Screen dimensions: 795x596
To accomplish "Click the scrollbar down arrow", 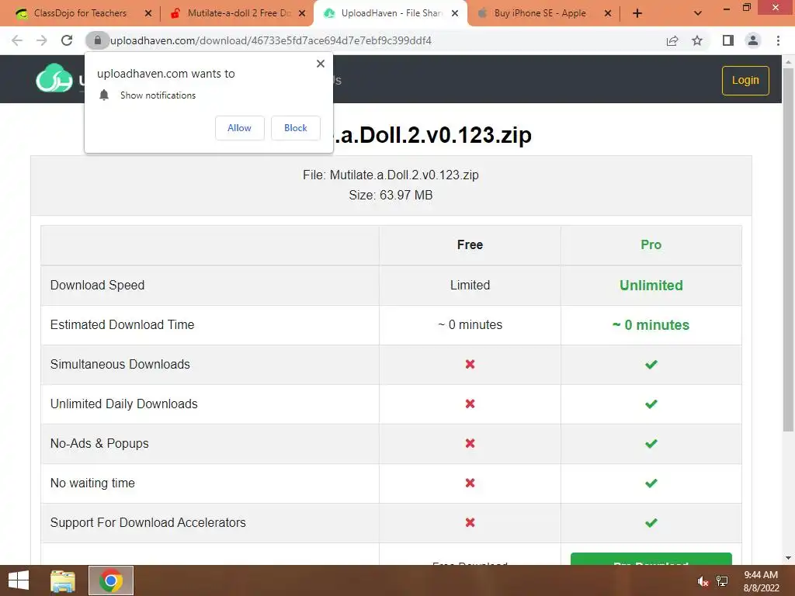I will pyautogui.click(x=788, y=558).
